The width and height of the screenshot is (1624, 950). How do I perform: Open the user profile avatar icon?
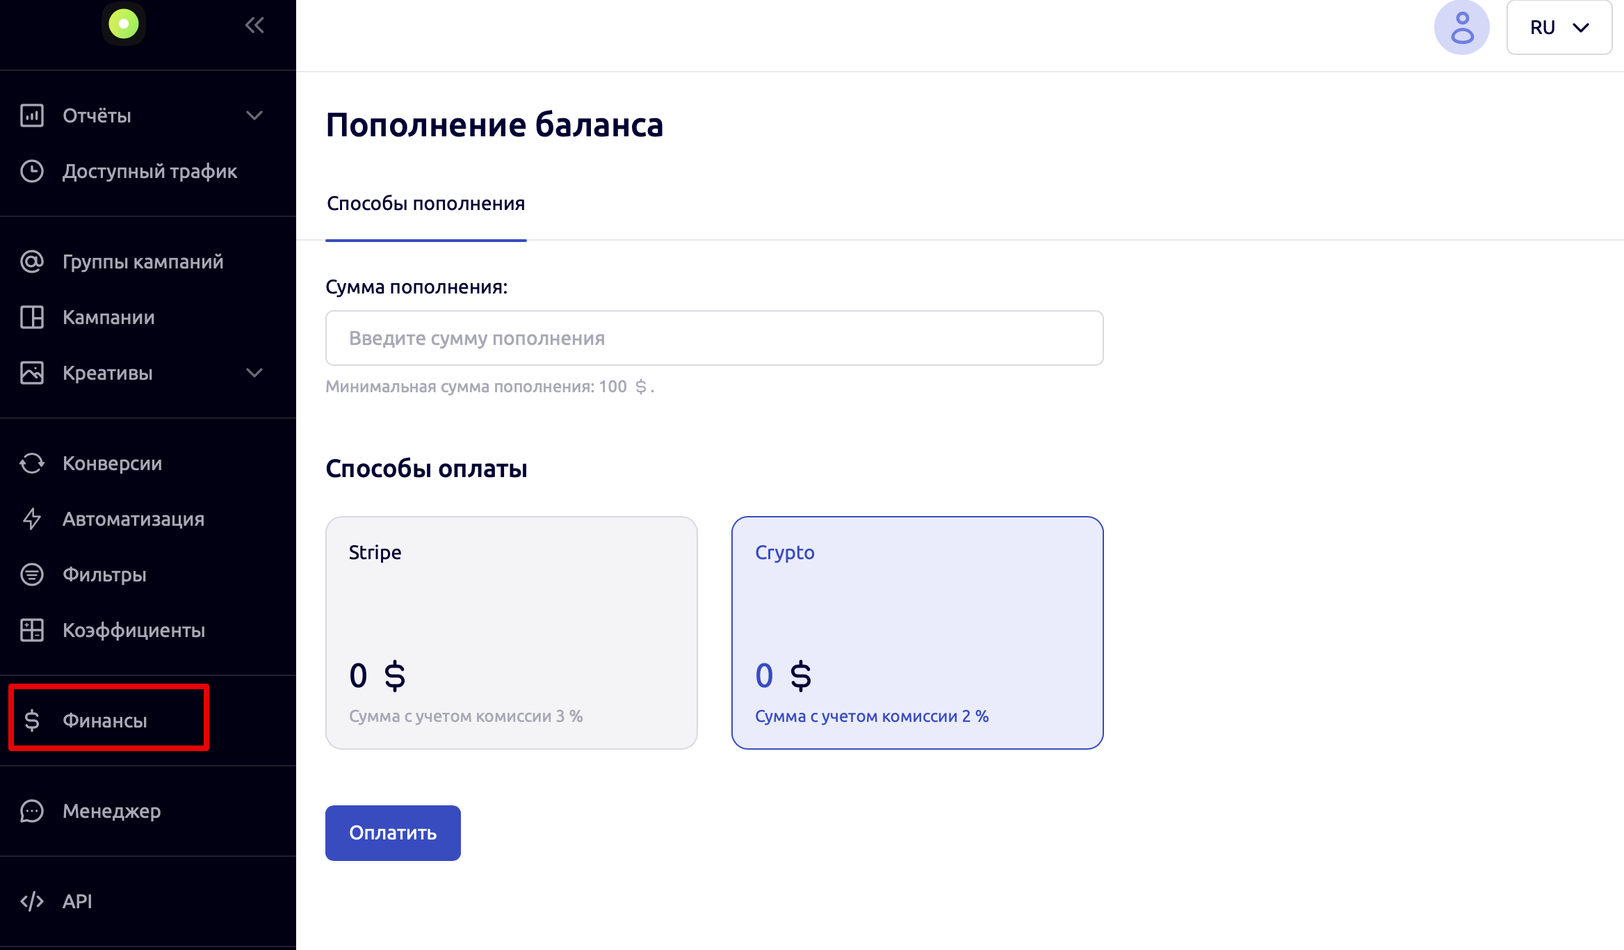pos(1461,28)
